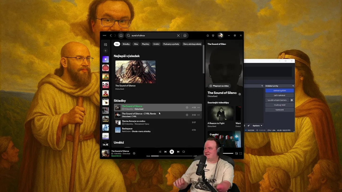Open Spotify Home via house icon
Viewport: 342px width, 192px height.
point(121,35)
